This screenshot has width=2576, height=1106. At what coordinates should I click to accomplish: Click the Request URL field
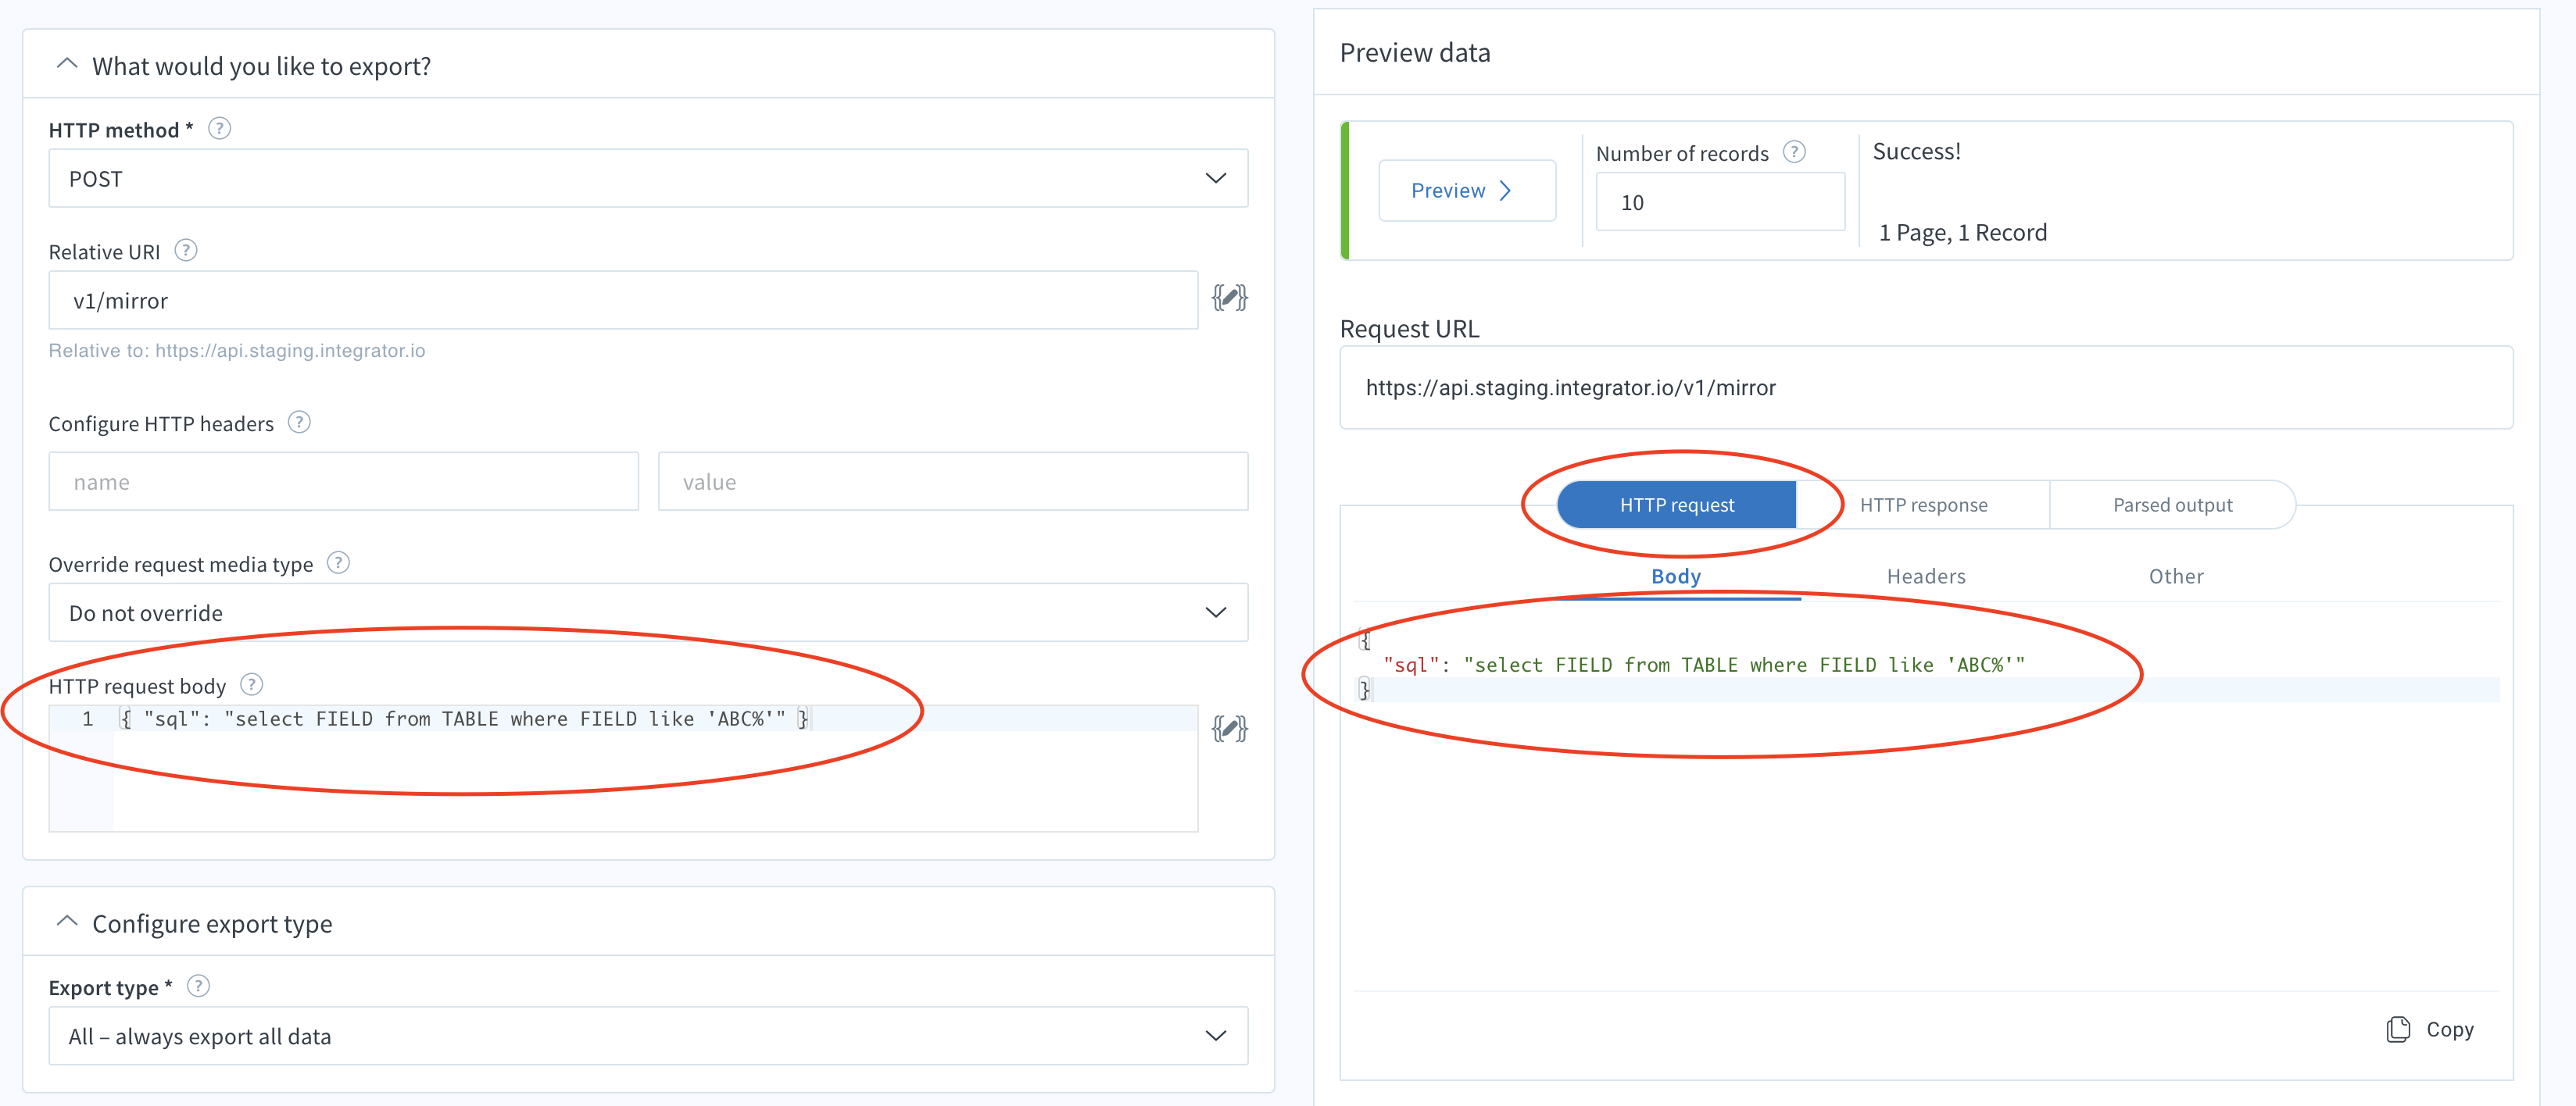(1925, 387)
